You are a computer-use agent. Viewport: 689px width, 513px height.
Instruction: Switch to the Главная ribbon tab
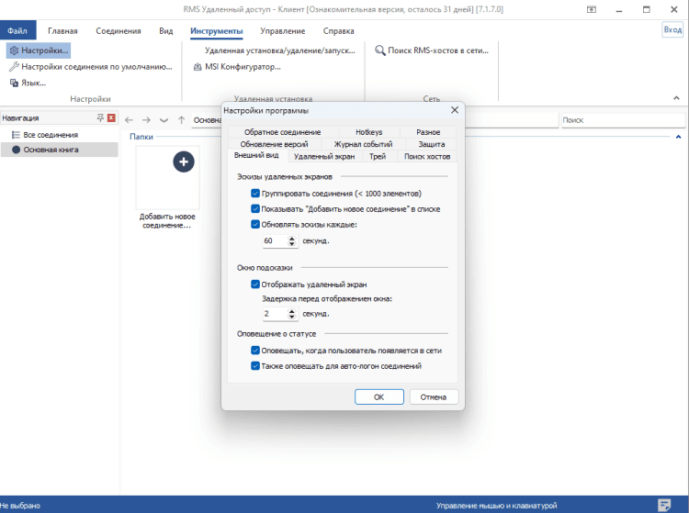[x=62, y=30]
